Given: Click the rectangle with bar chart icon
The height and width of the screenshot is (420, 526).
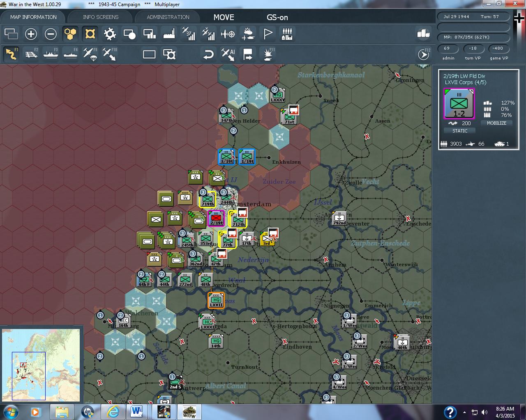Looking at the screenshot, I should tap(149, 34).
